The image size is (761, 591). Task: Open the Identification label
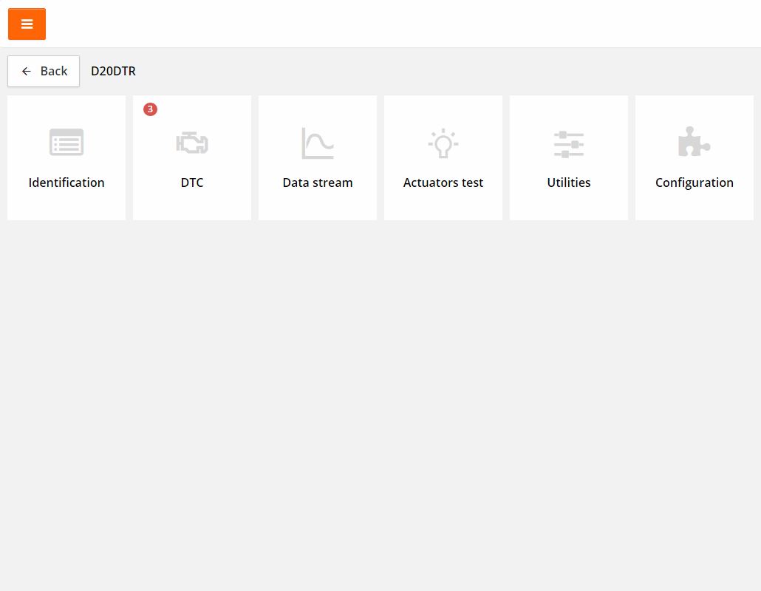66,182
